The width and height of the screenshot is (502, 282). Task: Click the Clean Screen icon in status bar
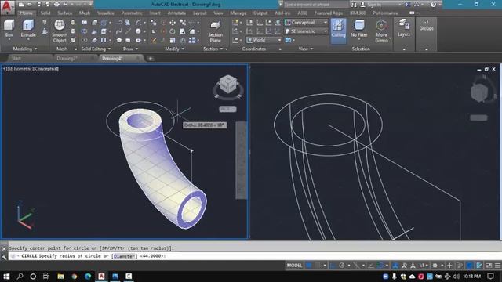click(x=489, y=266)
